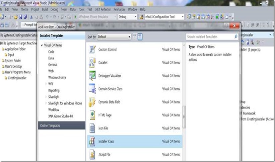
Task: Open the Sort by dropdown
Action: (114, 37)
